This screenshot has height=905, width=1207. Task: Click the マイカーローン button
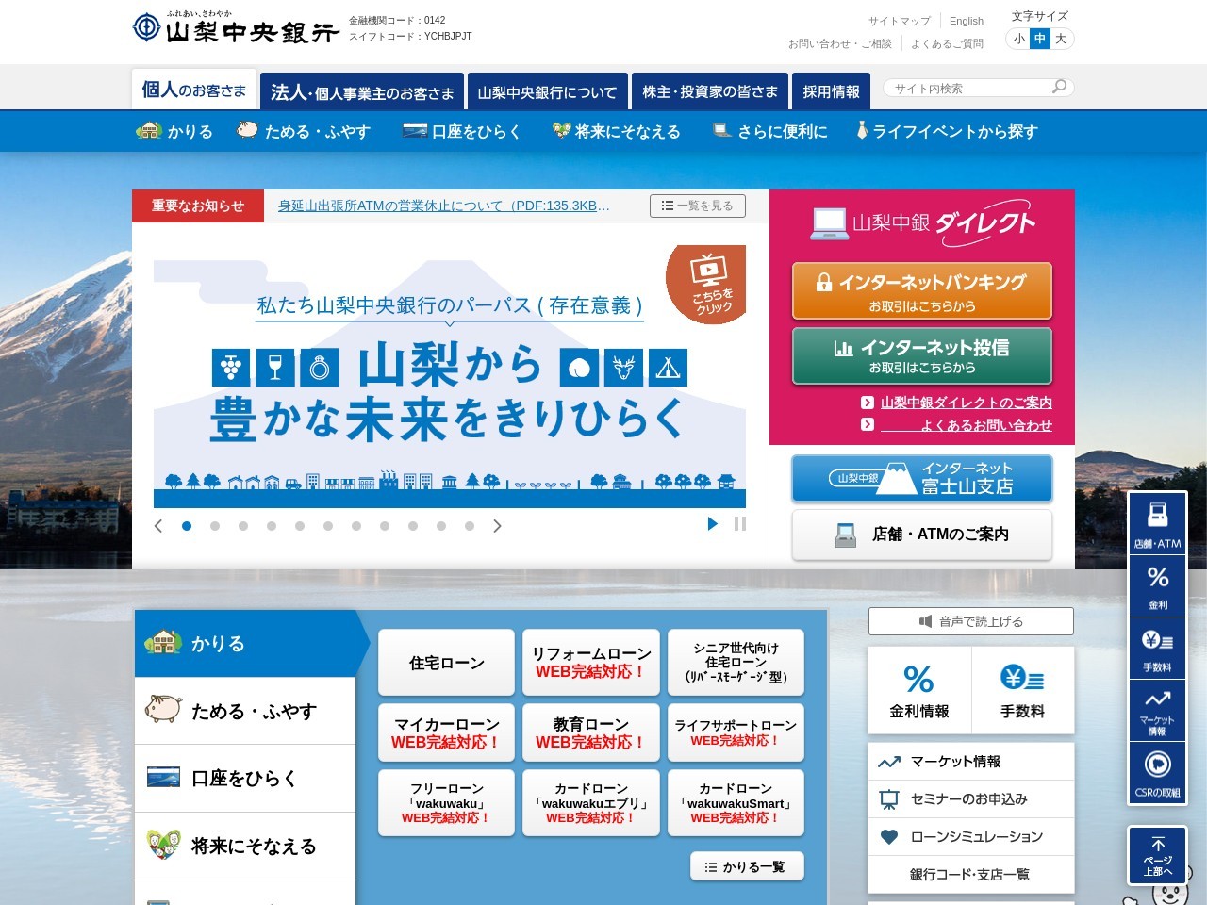[447, 733]
